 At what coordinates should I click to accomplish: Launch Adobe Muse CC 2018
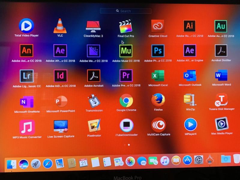coord(126,51)
